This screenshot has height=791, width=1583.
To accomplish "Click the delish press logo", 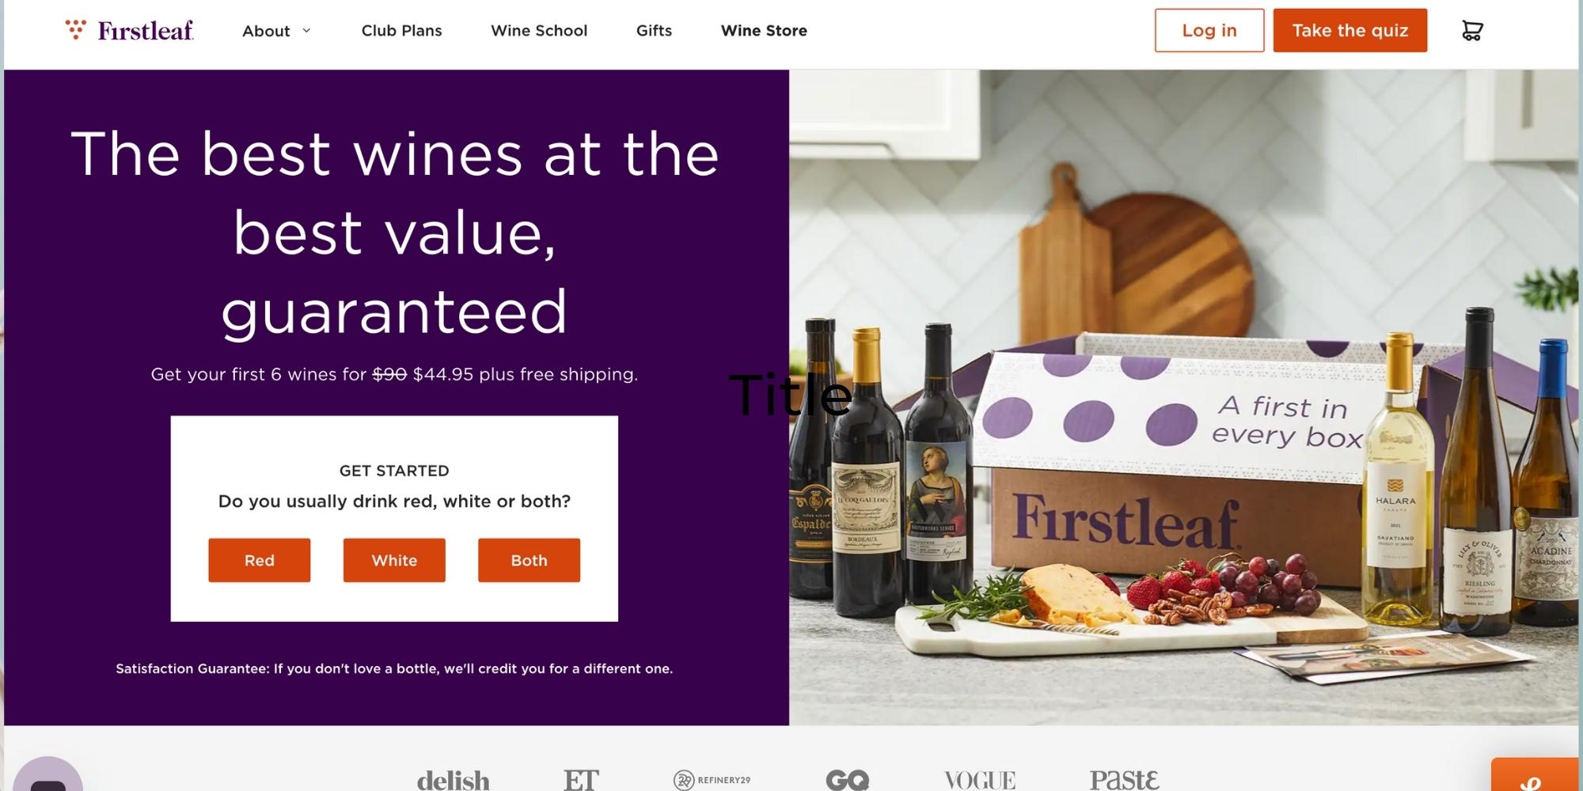I will tap(454, 780).
